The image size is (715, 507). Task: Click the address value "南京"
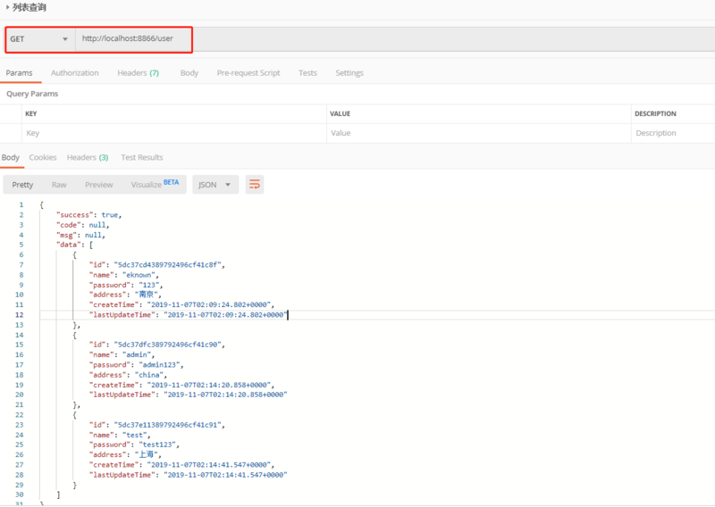[x=147, y=295]
